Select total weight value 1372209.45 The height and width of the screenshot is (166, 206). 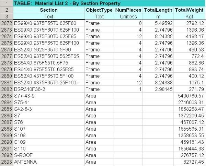190,116
